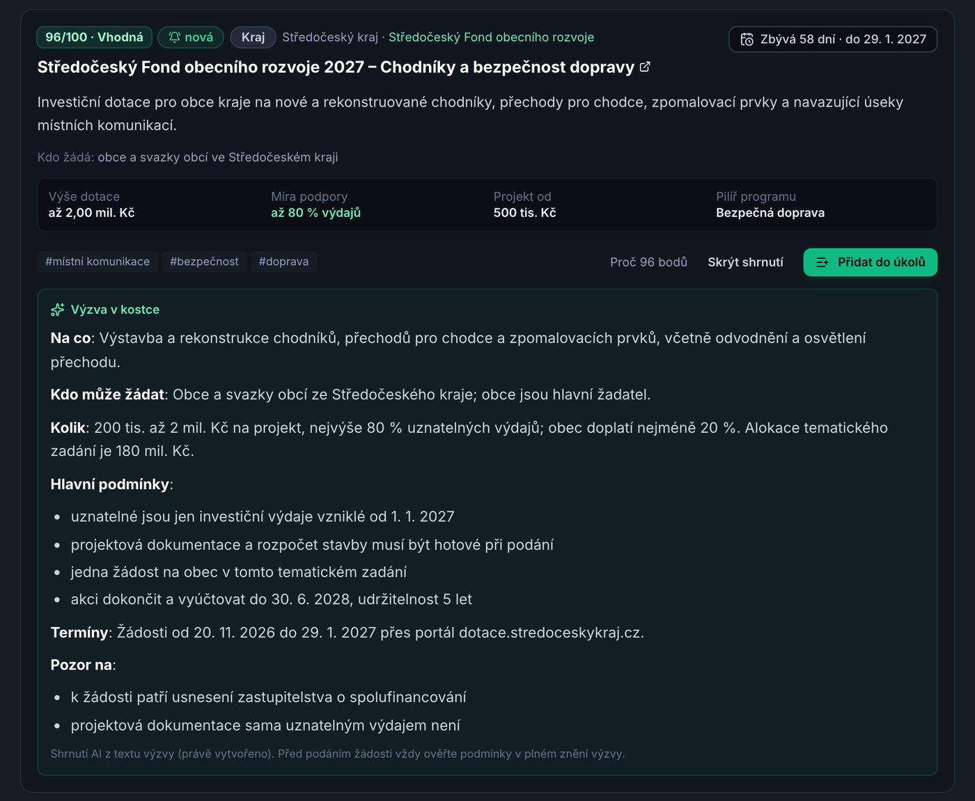
Task: Click the Pozor na heading
Action: [x=83, y=665]
